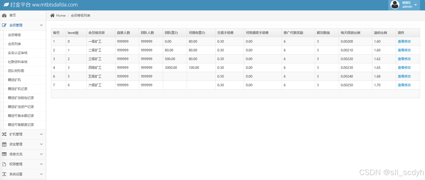Click the leaf logo icon in header
The width and height of the screenshot is (425, 180).
pos(6,5)
